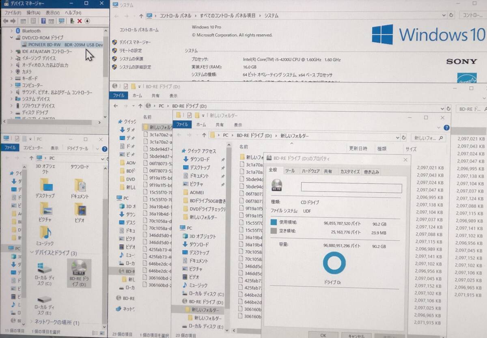487x338 pixels.
Task: Open the 表示(V) menu in Device Manager
Action: click(x=53, y=13)
